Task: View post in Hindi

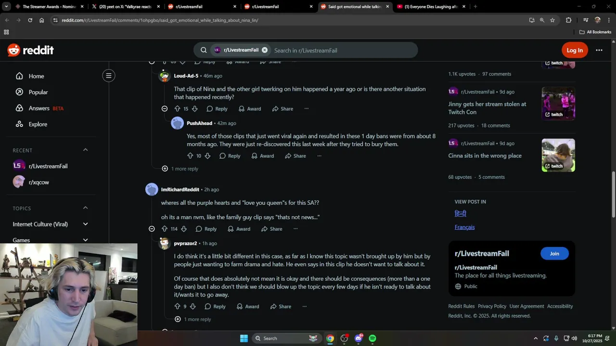Action: [x=460, y=213]
